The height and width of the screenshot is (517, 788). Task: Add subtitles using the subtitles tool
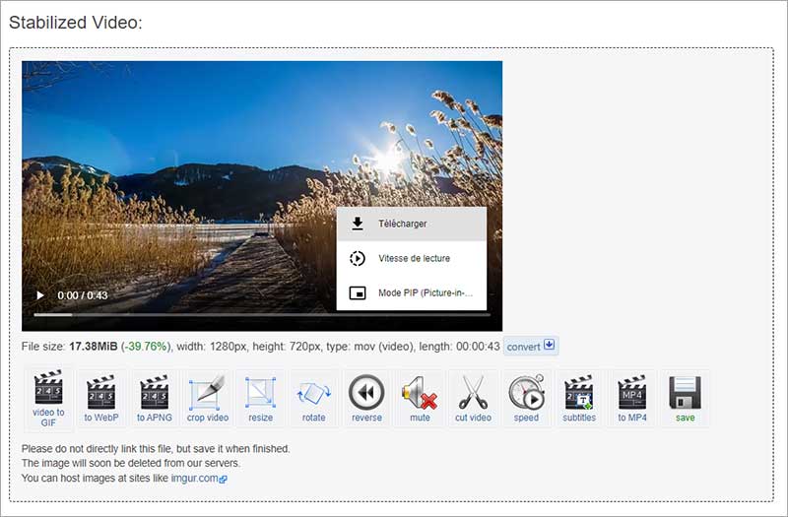point(579,399)
